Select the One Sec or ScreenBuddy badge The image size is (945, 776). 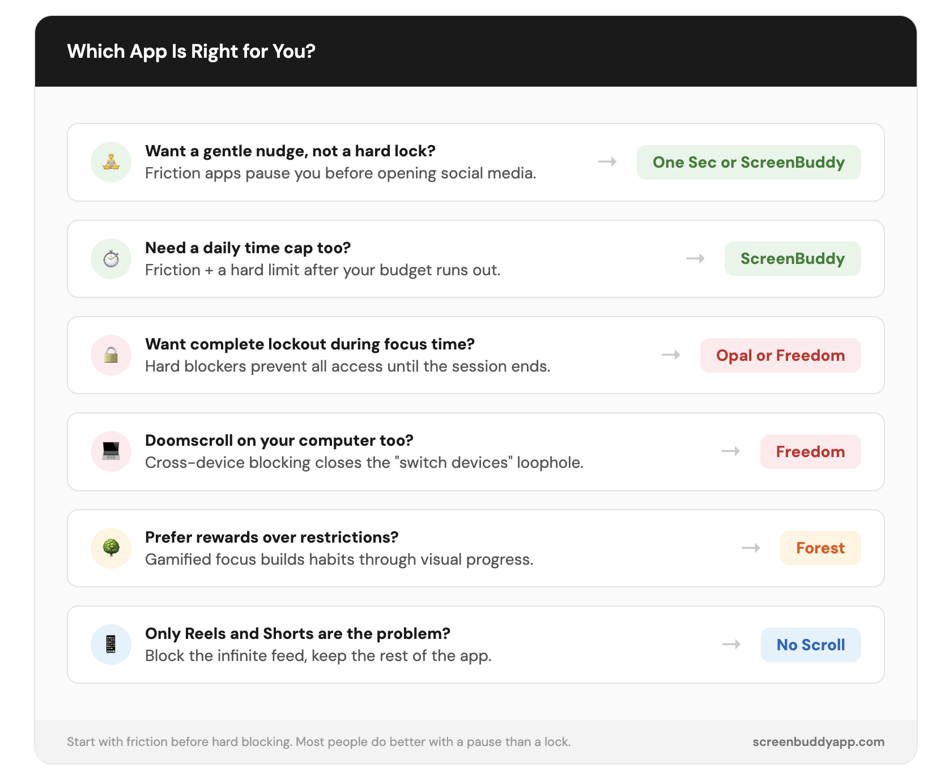click(x=748, y=163)
